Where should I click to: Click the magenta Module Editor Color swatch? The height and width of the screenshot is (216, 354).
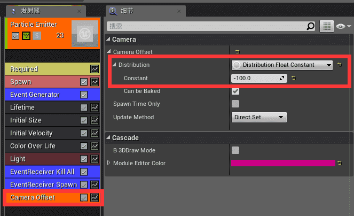tap(282, 163)
